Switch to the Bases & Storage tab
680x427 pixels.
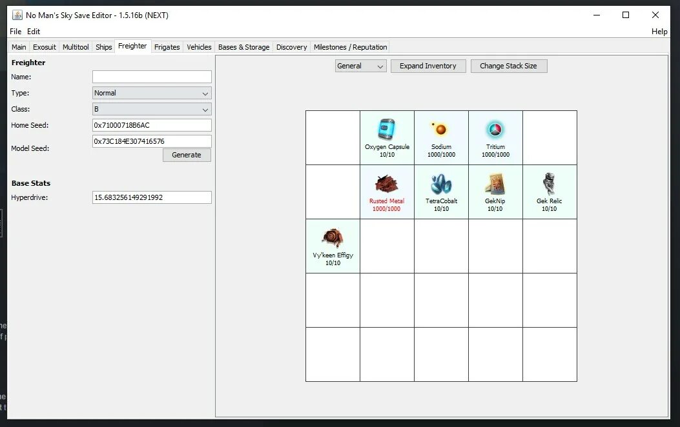(x=243, y=47)
